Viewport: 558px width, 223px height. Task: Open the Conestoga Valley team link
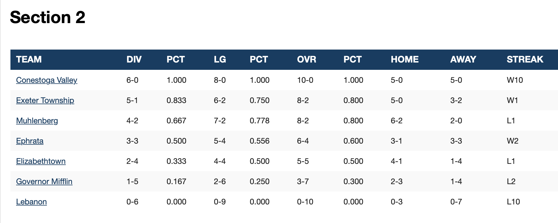(x=47, y=80)
